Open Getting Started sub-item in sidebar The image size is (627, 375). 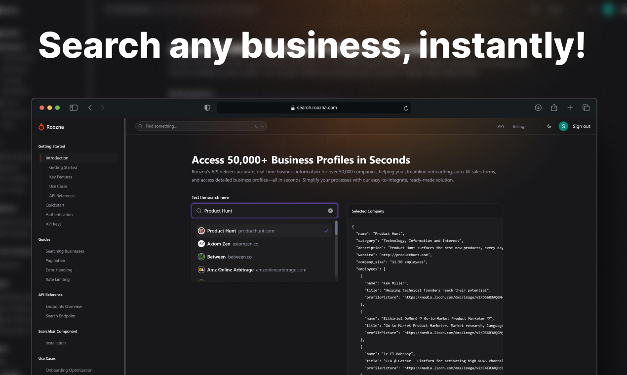coord(63,167)
